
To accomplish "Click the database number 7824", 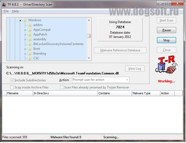I will tap(120, 27).
